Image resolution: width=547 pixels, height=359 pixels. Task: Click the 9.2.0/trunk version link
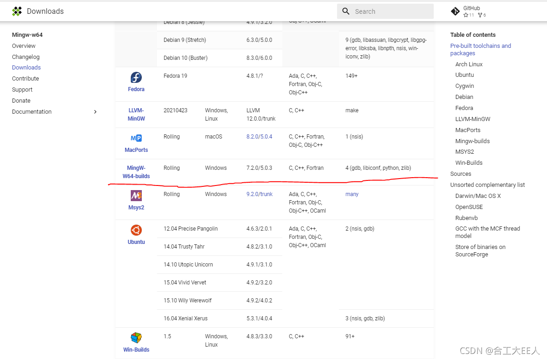[260, 194]
